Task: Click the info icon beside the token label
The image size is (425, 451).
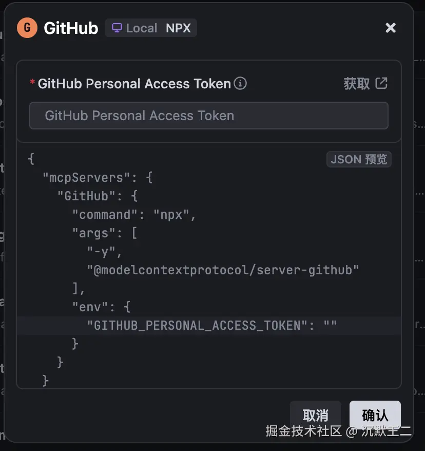Action: pos(240,83)
